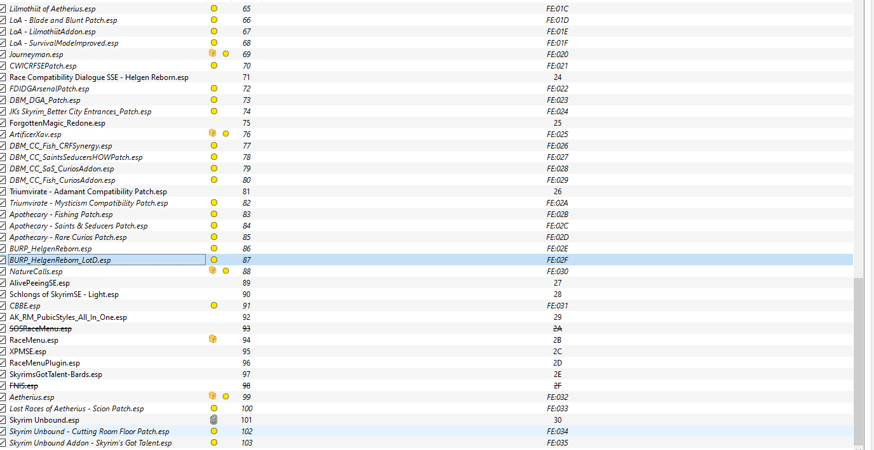Image resolution: width=874 pixels, height=450 pixels.
Task: Click the yellow flag for DBM_DGA_Patch.esp
Action: tap(213, 100)
